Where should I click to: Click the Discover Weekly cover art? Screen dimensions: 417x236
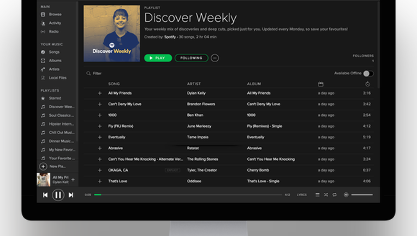coord(112,33)
